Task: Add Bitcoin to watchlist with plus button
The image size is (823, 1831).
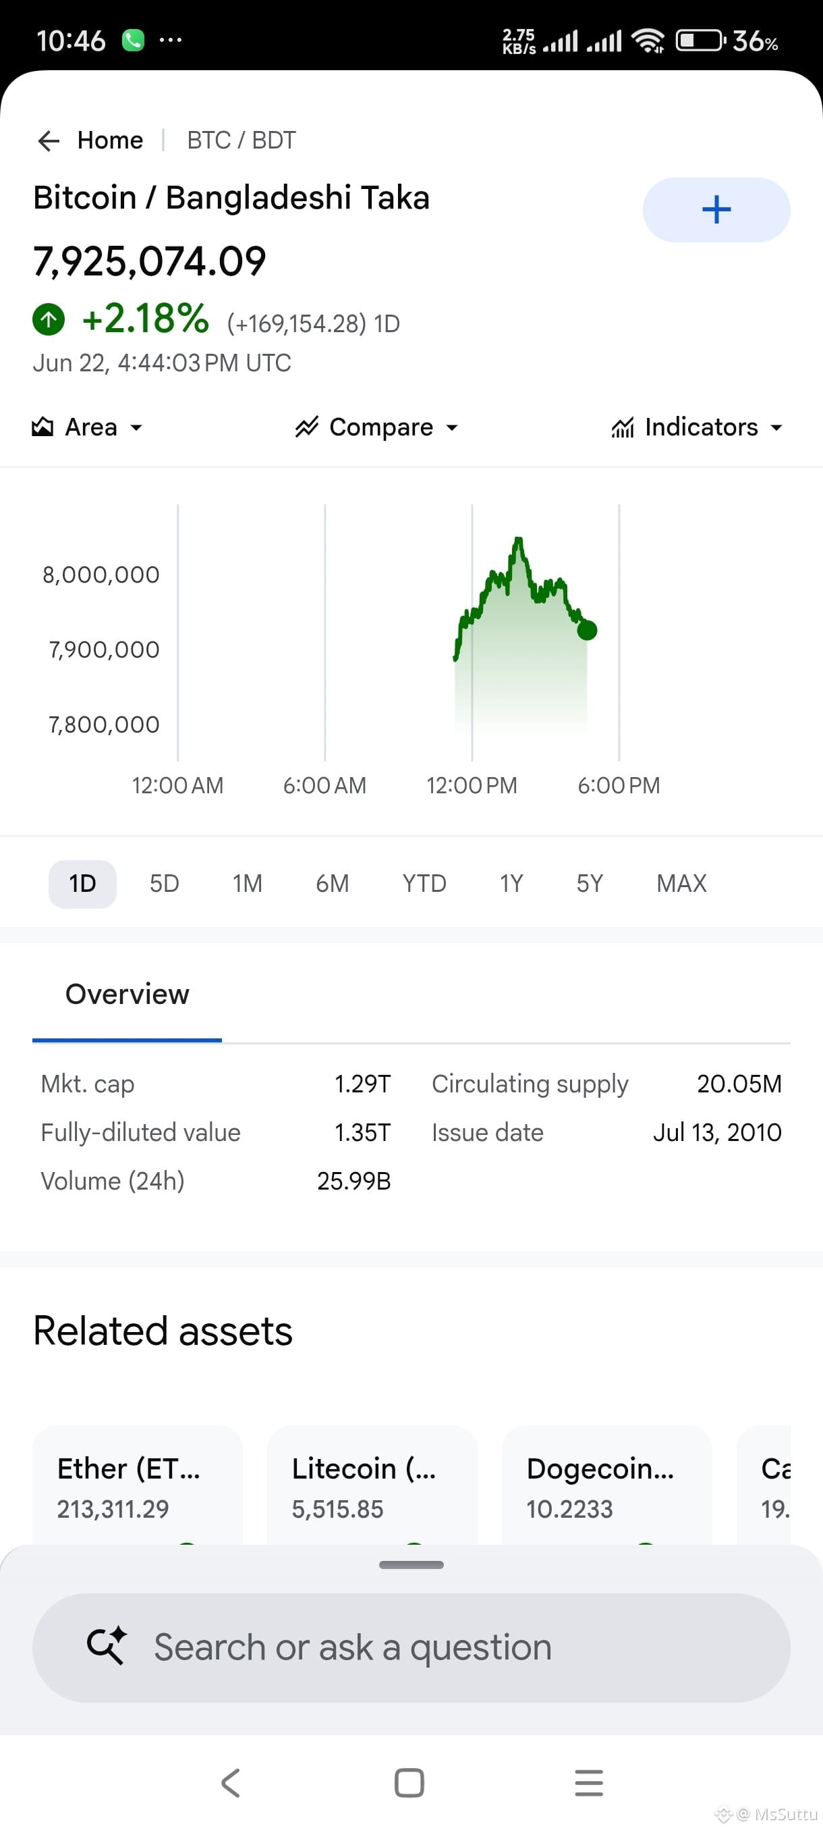Action: [716, 210]
